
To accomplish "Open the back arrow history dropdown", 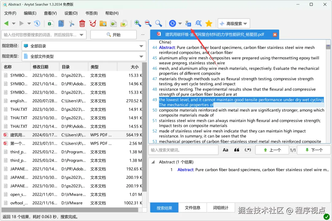I will (x=14, y=23).
